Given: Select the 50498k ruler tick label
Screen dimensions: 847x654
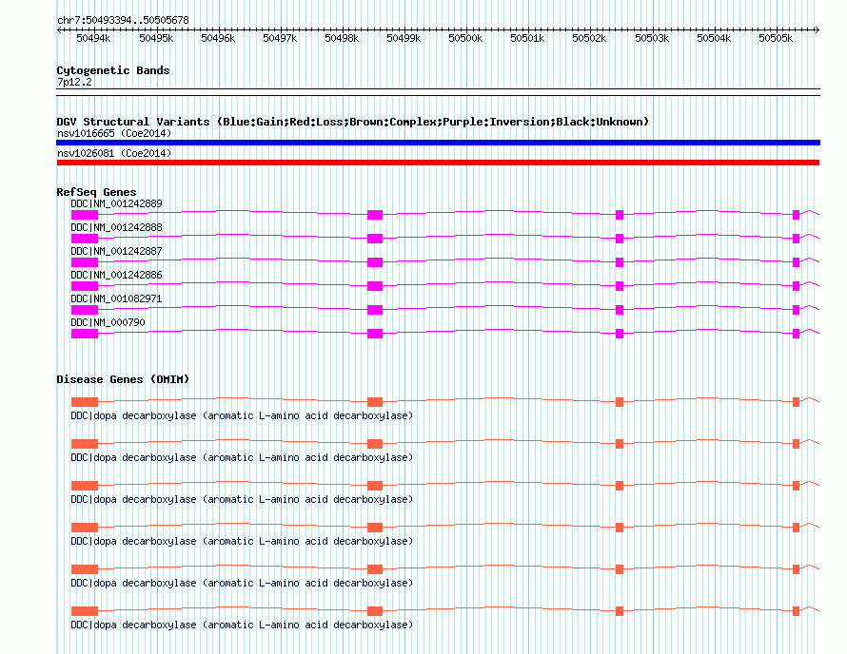Looking at the screenshot, I should tap(342, 38).
